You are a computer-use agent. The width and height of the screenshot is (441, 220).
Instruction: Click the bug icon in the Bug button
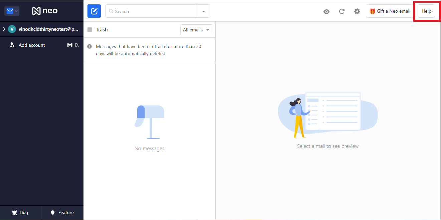(x=14, y=213)
